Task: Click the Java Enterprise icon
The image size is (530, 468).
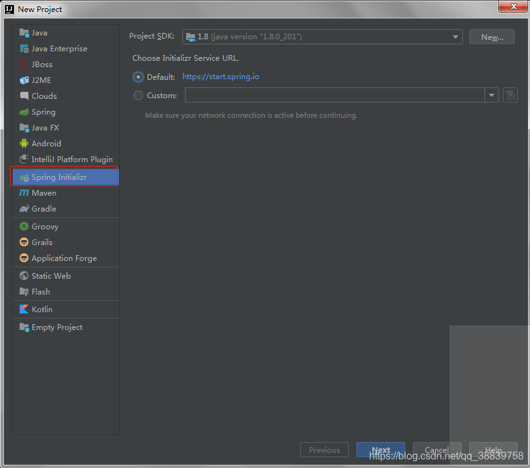Action: click(24, 49)
